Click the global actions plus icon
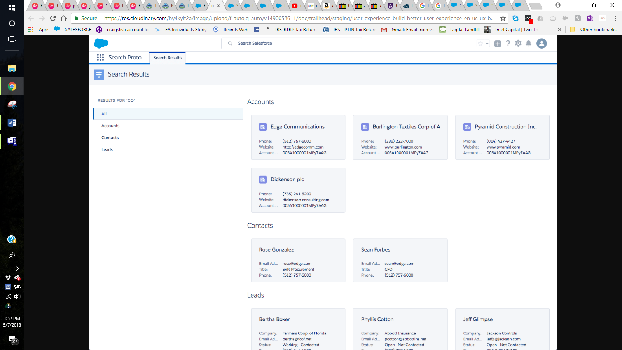The height and width of the screenshot is (350, 622). pyautogui.click(x=498, y=43)
